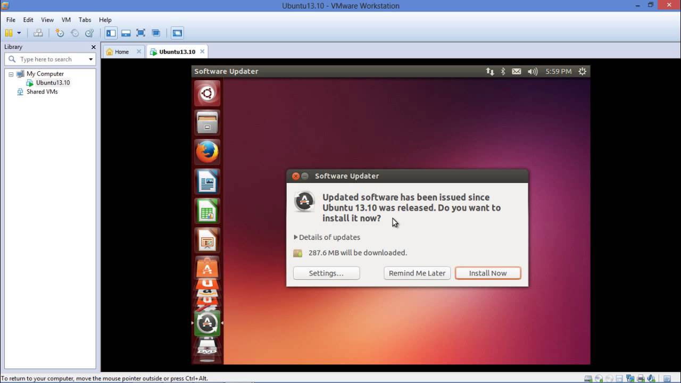This screenshot has height=383, width=681.
Task: Collapse the My Computer tree node
Action: 11,74
